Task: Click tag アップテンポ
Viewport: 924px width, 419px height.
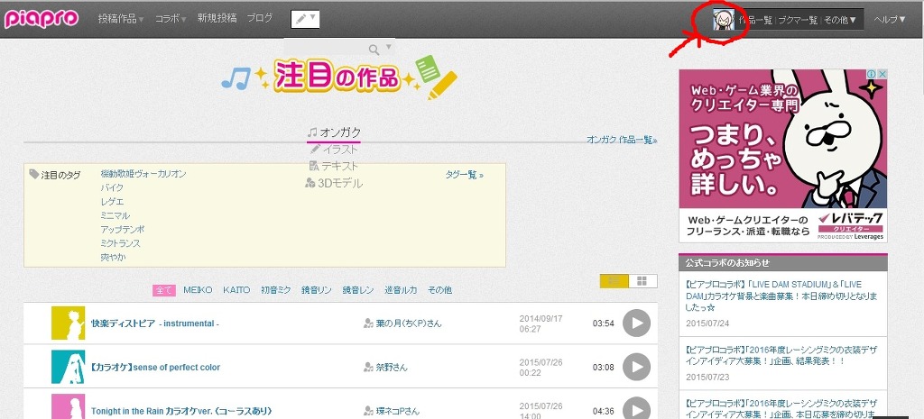Action: click(x=123, y=230)
